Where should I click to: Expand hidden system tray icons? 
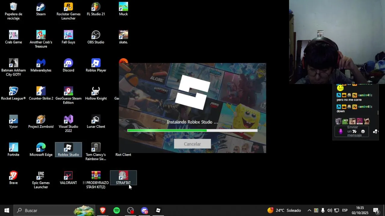pos(309,210)
